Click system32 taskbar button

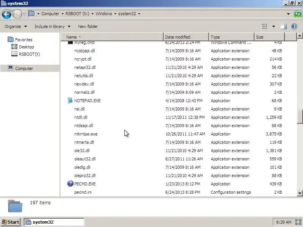click(54, 222)
